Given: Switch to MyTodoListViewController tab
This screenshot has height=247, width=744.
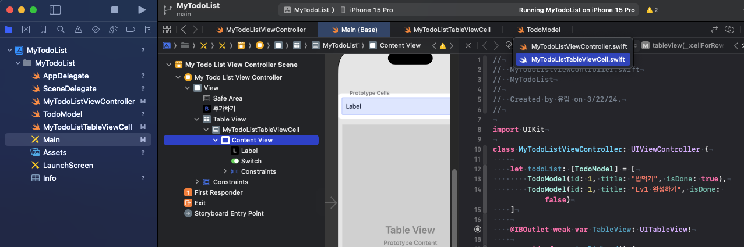Looking at the screenshot, I should (260, 30).
